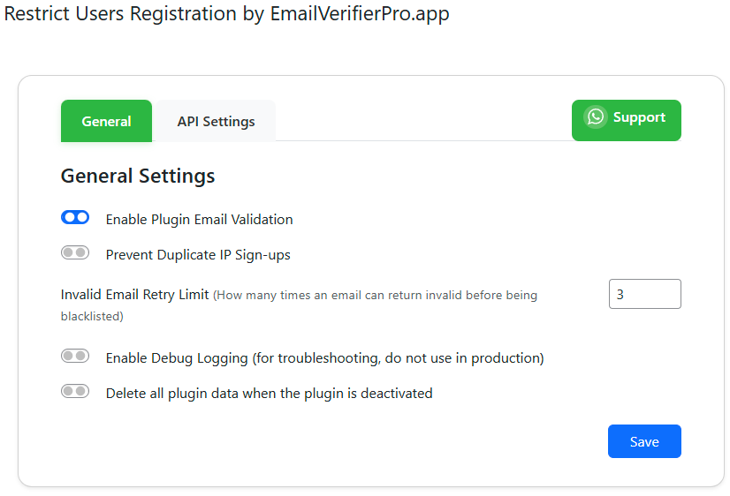Viewport: 730px width, 496px height.
Task: Click the 'Enable Debug Logging' label text
Action: click(177, 358)
